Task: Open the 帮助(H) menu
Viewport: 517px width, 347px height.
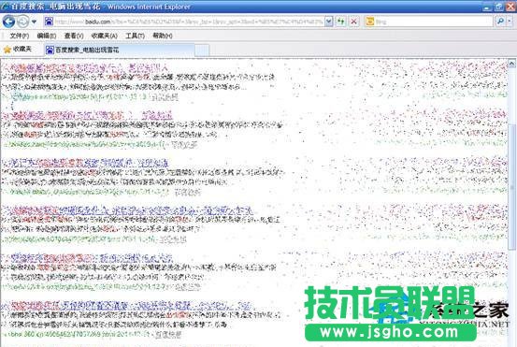Action: click(x=163, y=36)
